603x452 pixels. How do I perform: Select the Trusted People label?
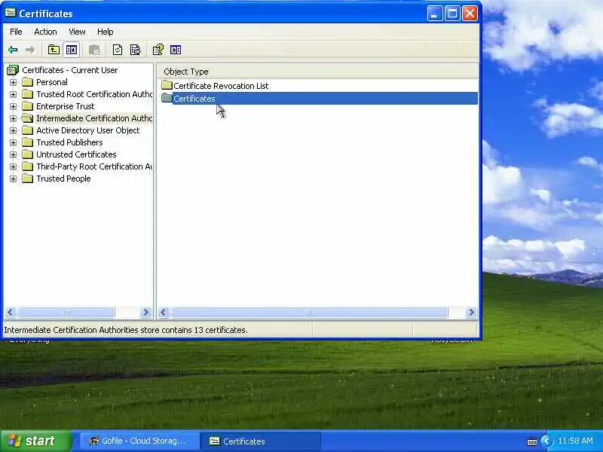point(63,179)
